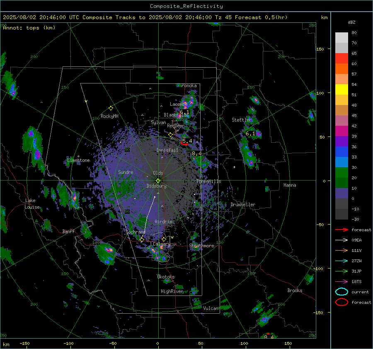Screen dimensions: 373x349
Task: Click the Blackfalds label
Action: pos(176,115)
